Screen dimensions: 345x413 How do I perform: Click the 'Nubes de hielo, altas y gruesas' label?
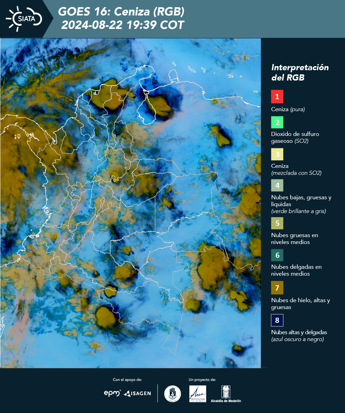pyautogui.click(x=301, y=304)
